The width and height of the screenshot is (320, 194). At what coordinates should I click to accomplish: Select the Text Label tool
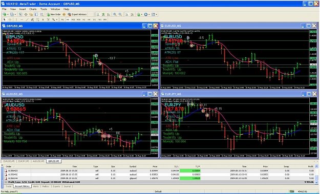point(48,19)
